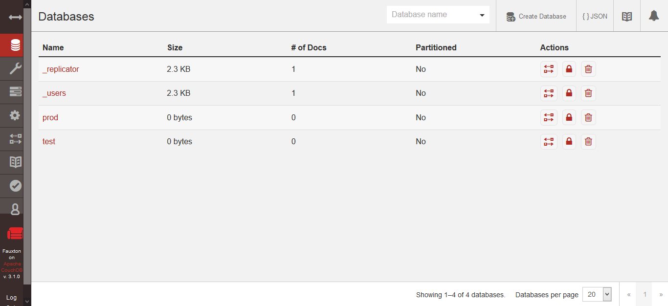
Task: Change Databases per page to another value
Action: [x=597, y=294]
